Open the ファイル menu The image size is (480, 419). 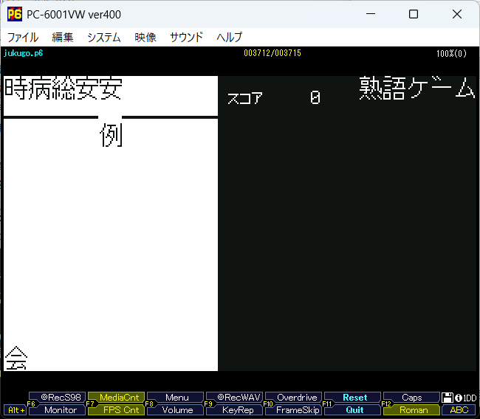tap(23, 37)
